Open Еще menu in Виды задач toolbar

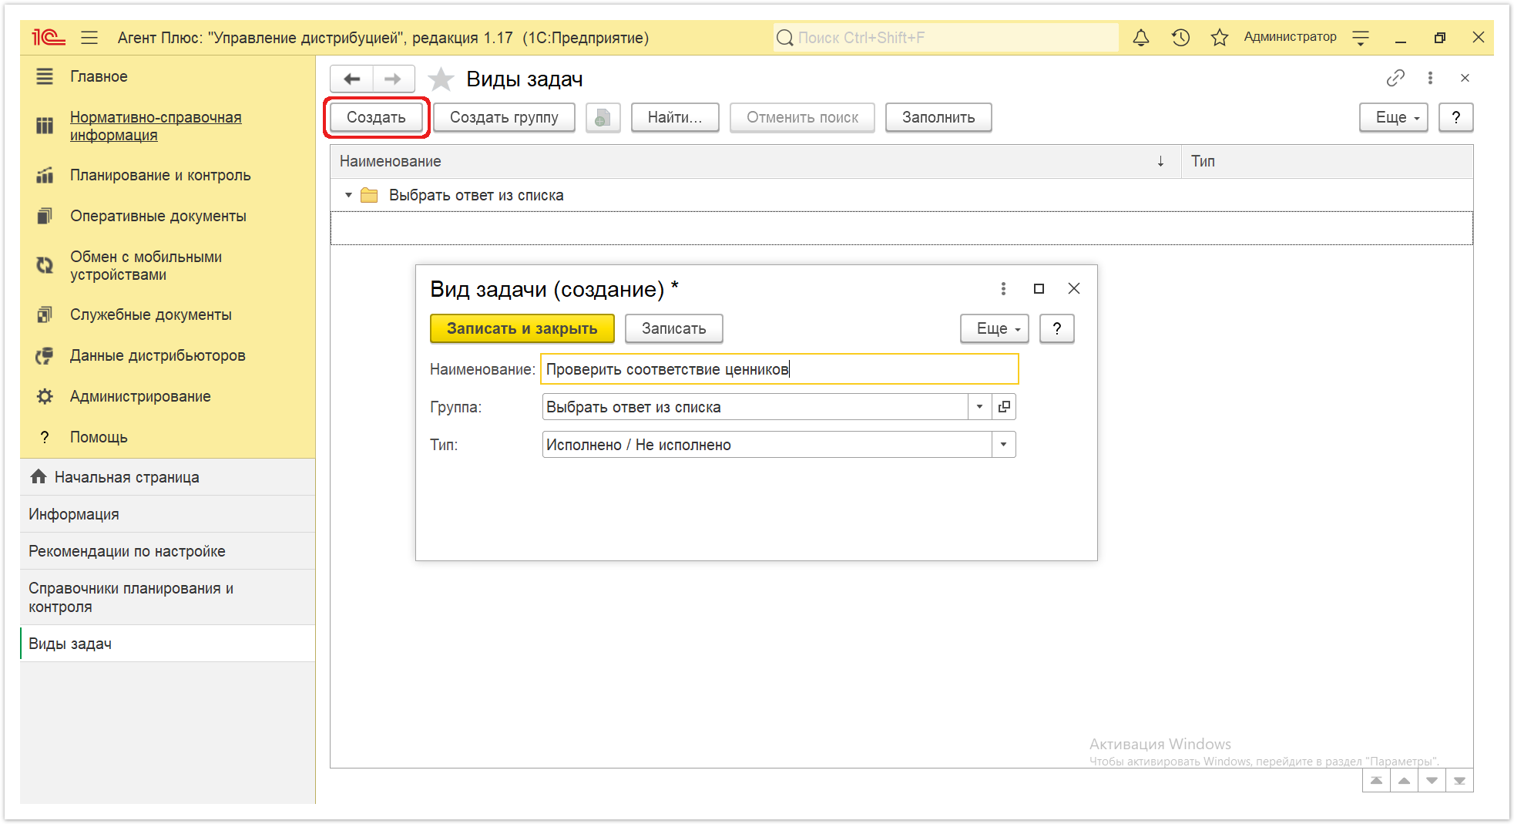tap(1393, 117)
